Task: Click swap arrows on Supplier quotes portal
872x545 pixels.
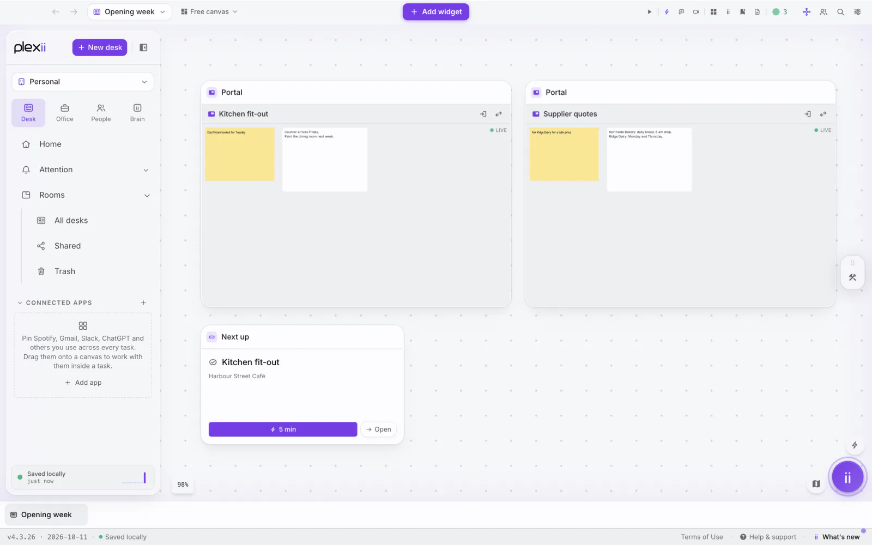Action: (x=823, y=114)
